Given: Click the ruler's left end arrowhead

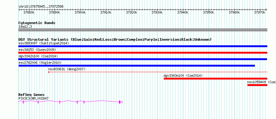Looking at the screenshot, I should pos(19,10).
